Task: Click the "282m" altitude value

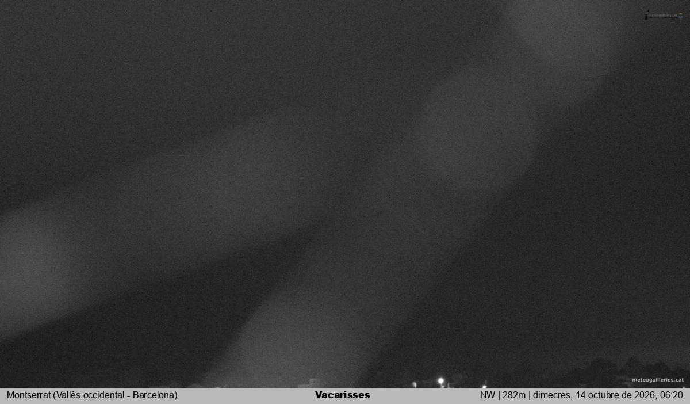Action: click(x=515, y=395)
